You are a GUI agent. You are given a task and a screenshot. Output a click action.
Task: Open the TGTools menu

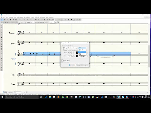coord(51,17)
